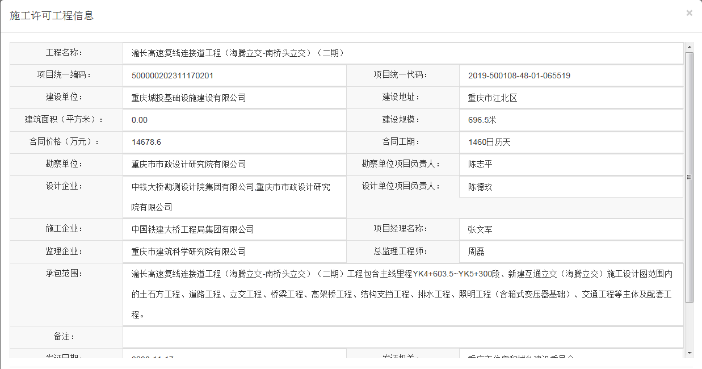
Task: Click survey lead name 陈志平
Action: (x=480, y=164)
